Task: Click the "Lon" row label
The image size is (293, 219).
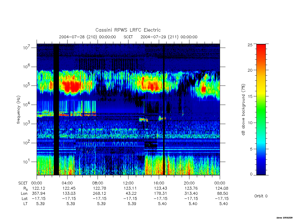Action: click(24, 193)
